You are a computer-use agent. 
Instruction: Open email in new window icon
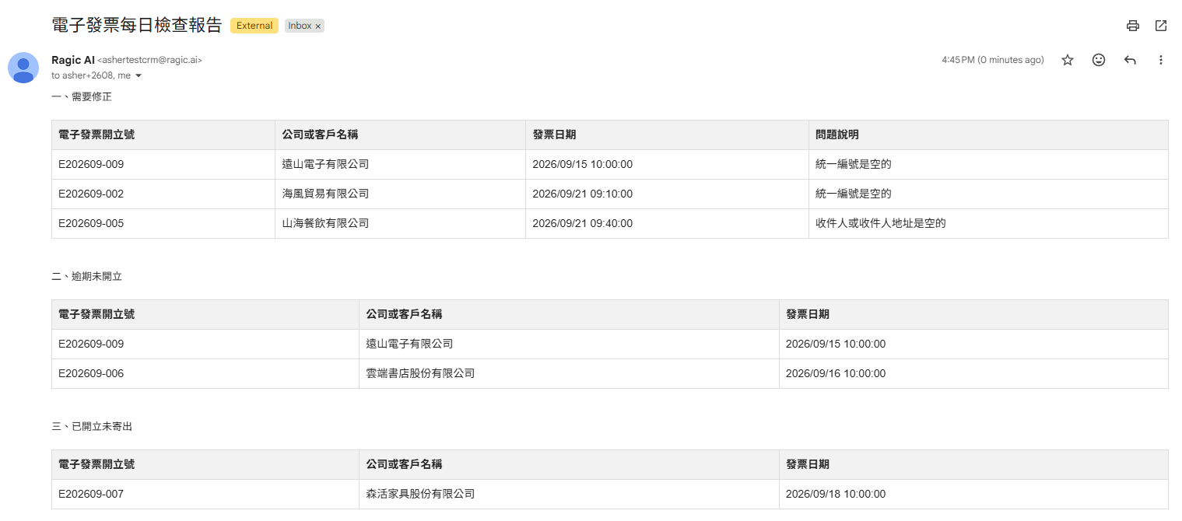point(1160,26)
